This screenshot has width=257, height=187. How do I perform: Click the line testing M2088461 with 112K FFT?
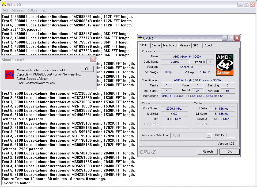67,17
